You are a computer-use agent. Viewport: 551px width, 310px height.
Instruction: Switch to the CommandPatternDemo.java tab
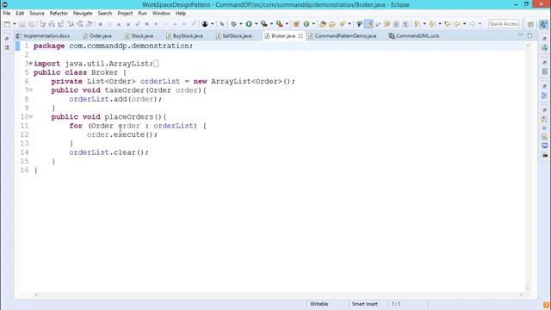click(343, 36)
